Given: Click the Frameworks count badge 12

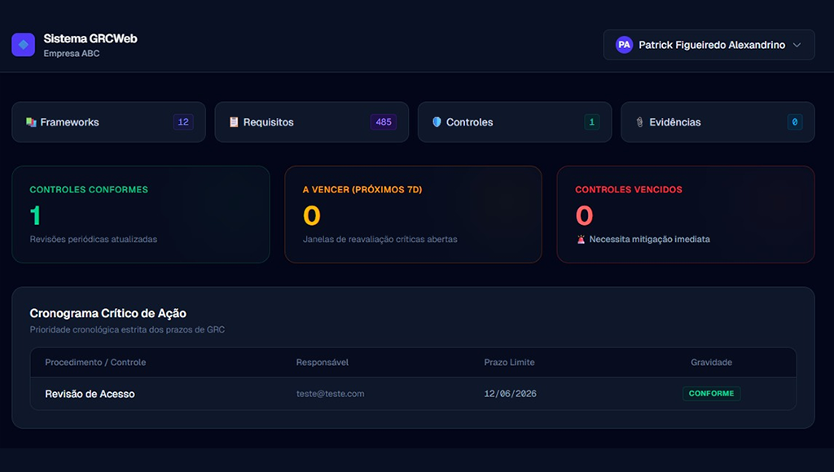Looking at the screenshot, I should [x=183, y=121].
